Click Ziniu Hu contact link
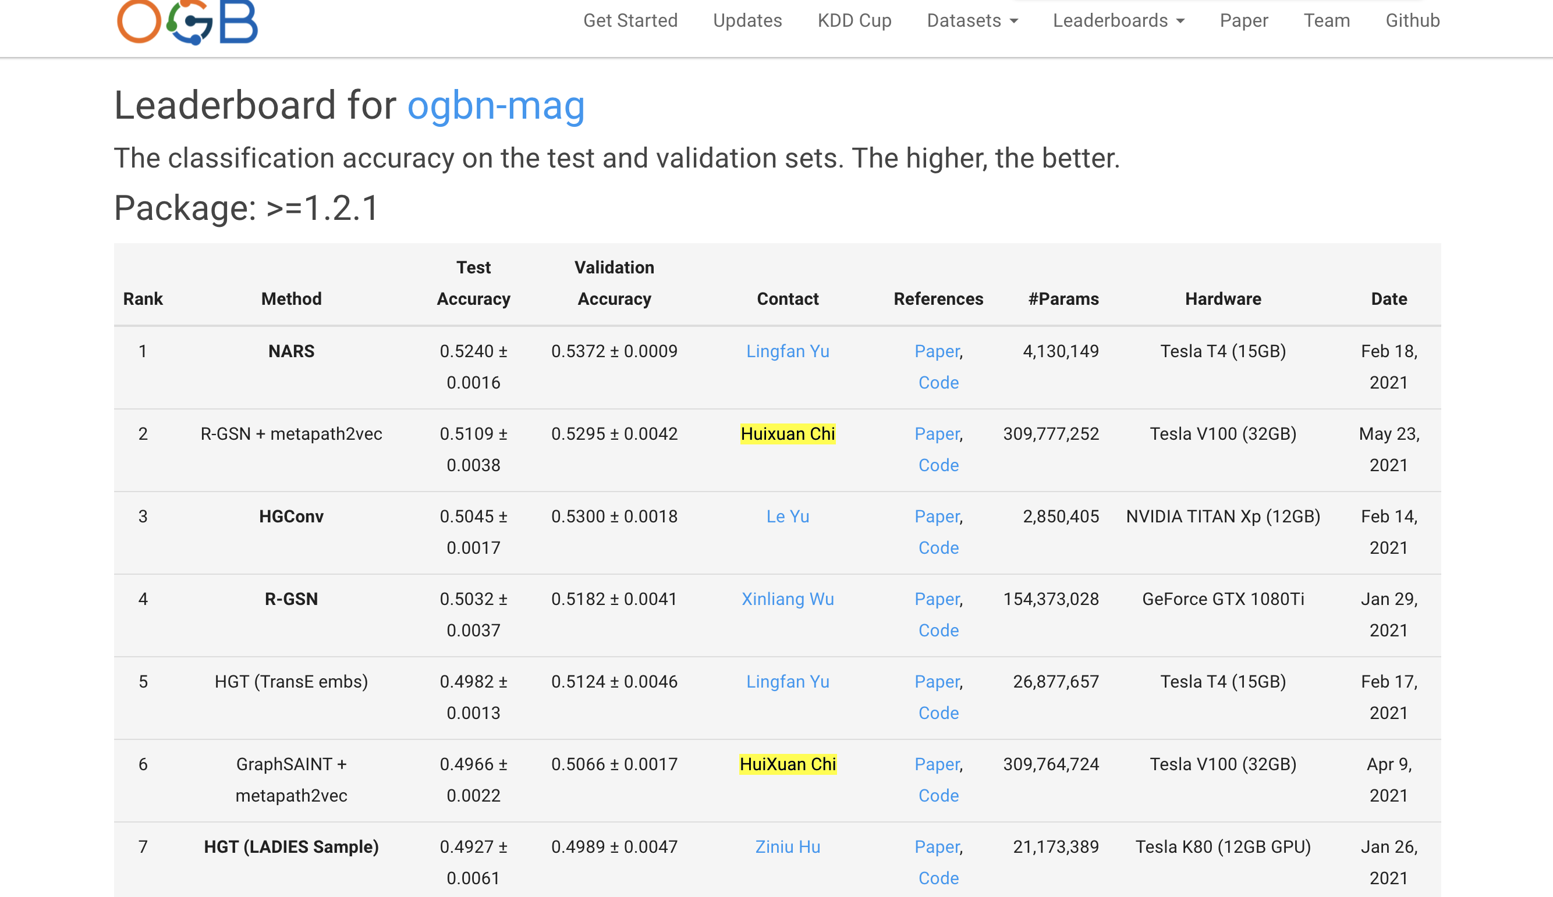The width and height of the screenshot is (1553, 897). point(787,846)
